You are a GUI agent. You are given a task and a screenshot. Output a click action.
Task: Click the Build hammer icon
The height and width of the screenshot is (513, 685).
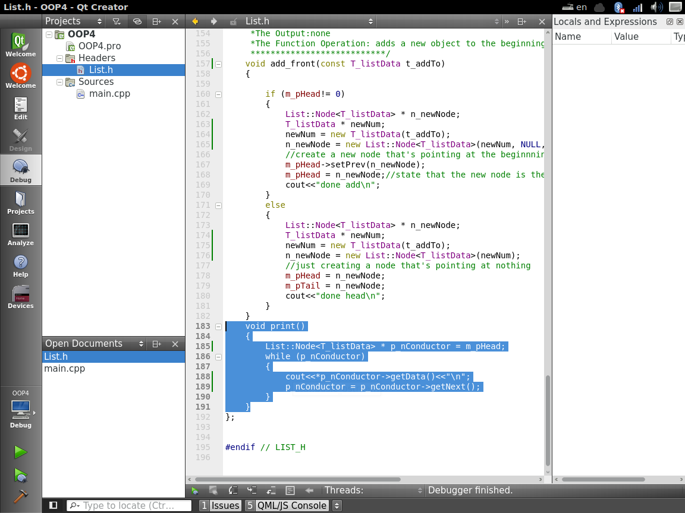(x=21, y=496)
